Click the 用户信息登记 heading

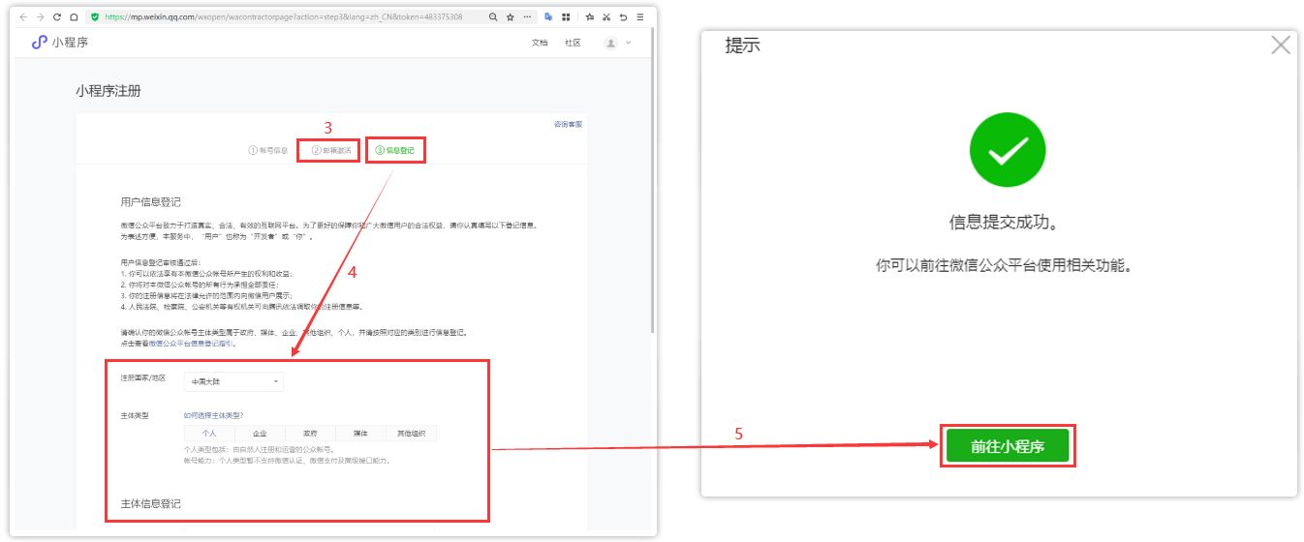[150, 202]
